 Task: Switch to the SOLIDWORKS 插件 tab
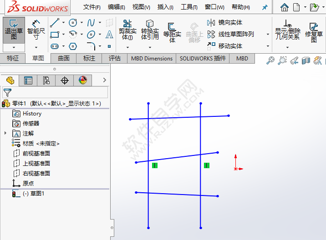(x=203, y=59)
